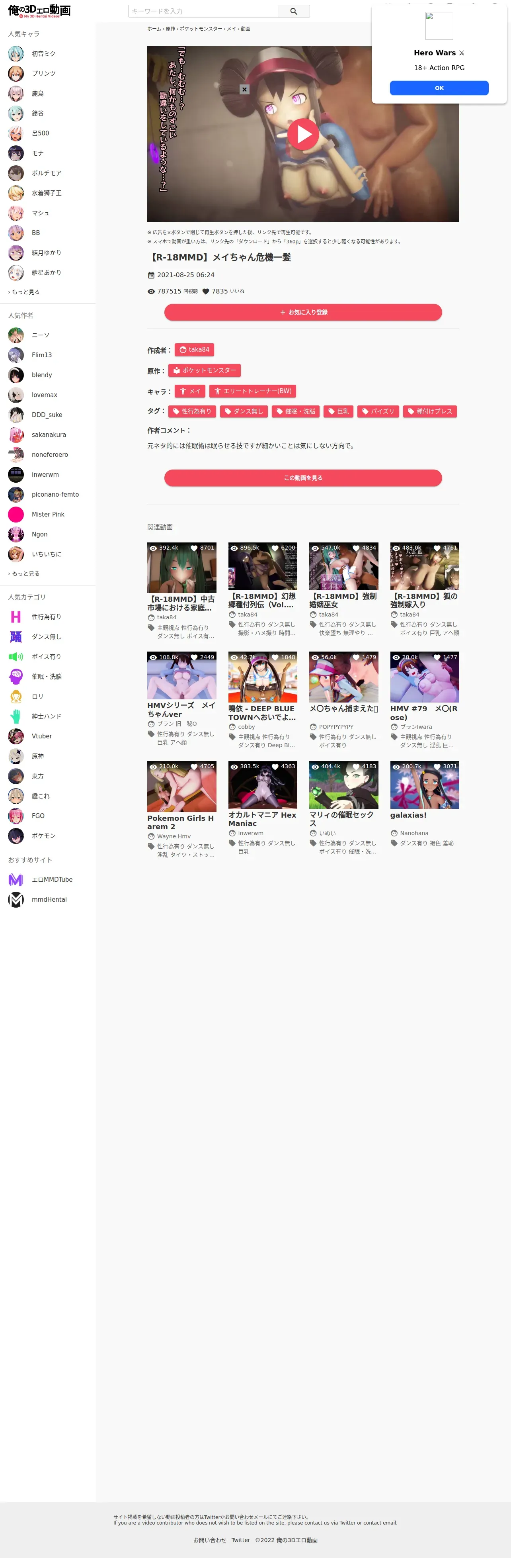Open 紲星あかり character avatar
The width and height of the screenshot is (511, 1558).
tap(16, 273)
